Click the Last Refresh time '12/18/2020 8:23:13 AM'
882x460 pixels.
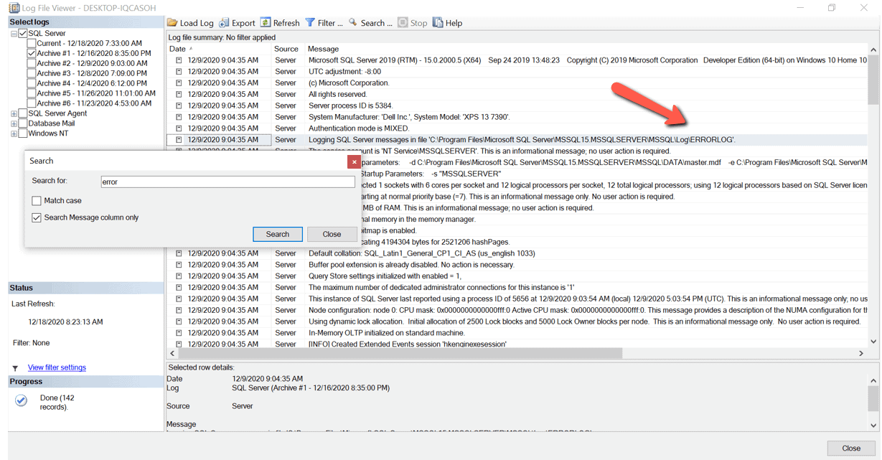[x=65, y=322]
